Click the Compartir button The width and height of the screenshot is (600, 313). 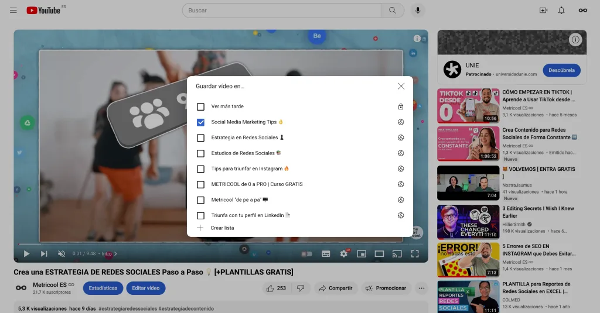pyautogui.click(x=336, y=288)
